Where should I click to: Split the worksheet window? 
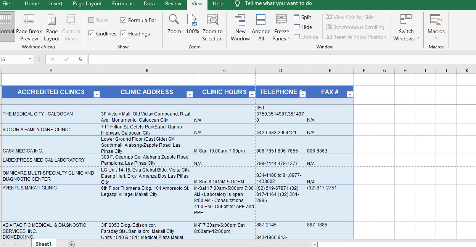pos(302,17)
